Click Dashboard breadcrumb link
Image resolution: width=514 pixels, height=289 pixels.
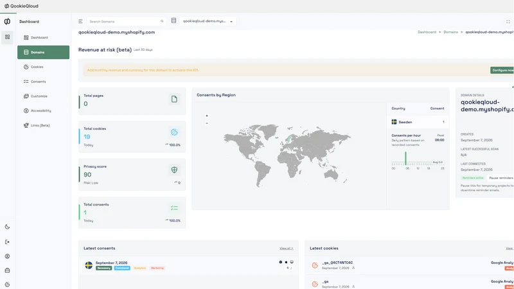(x=427, y=32)
